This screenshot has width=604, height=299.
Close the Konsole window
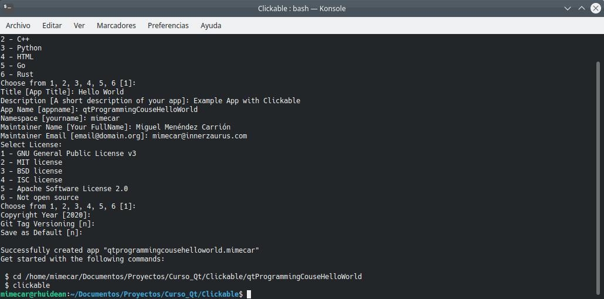point(595,8)
